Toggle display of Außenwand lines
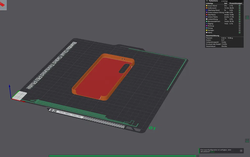The height and width of the screenshot is (157, 250). pyautogui.click(x=239, y=8)
